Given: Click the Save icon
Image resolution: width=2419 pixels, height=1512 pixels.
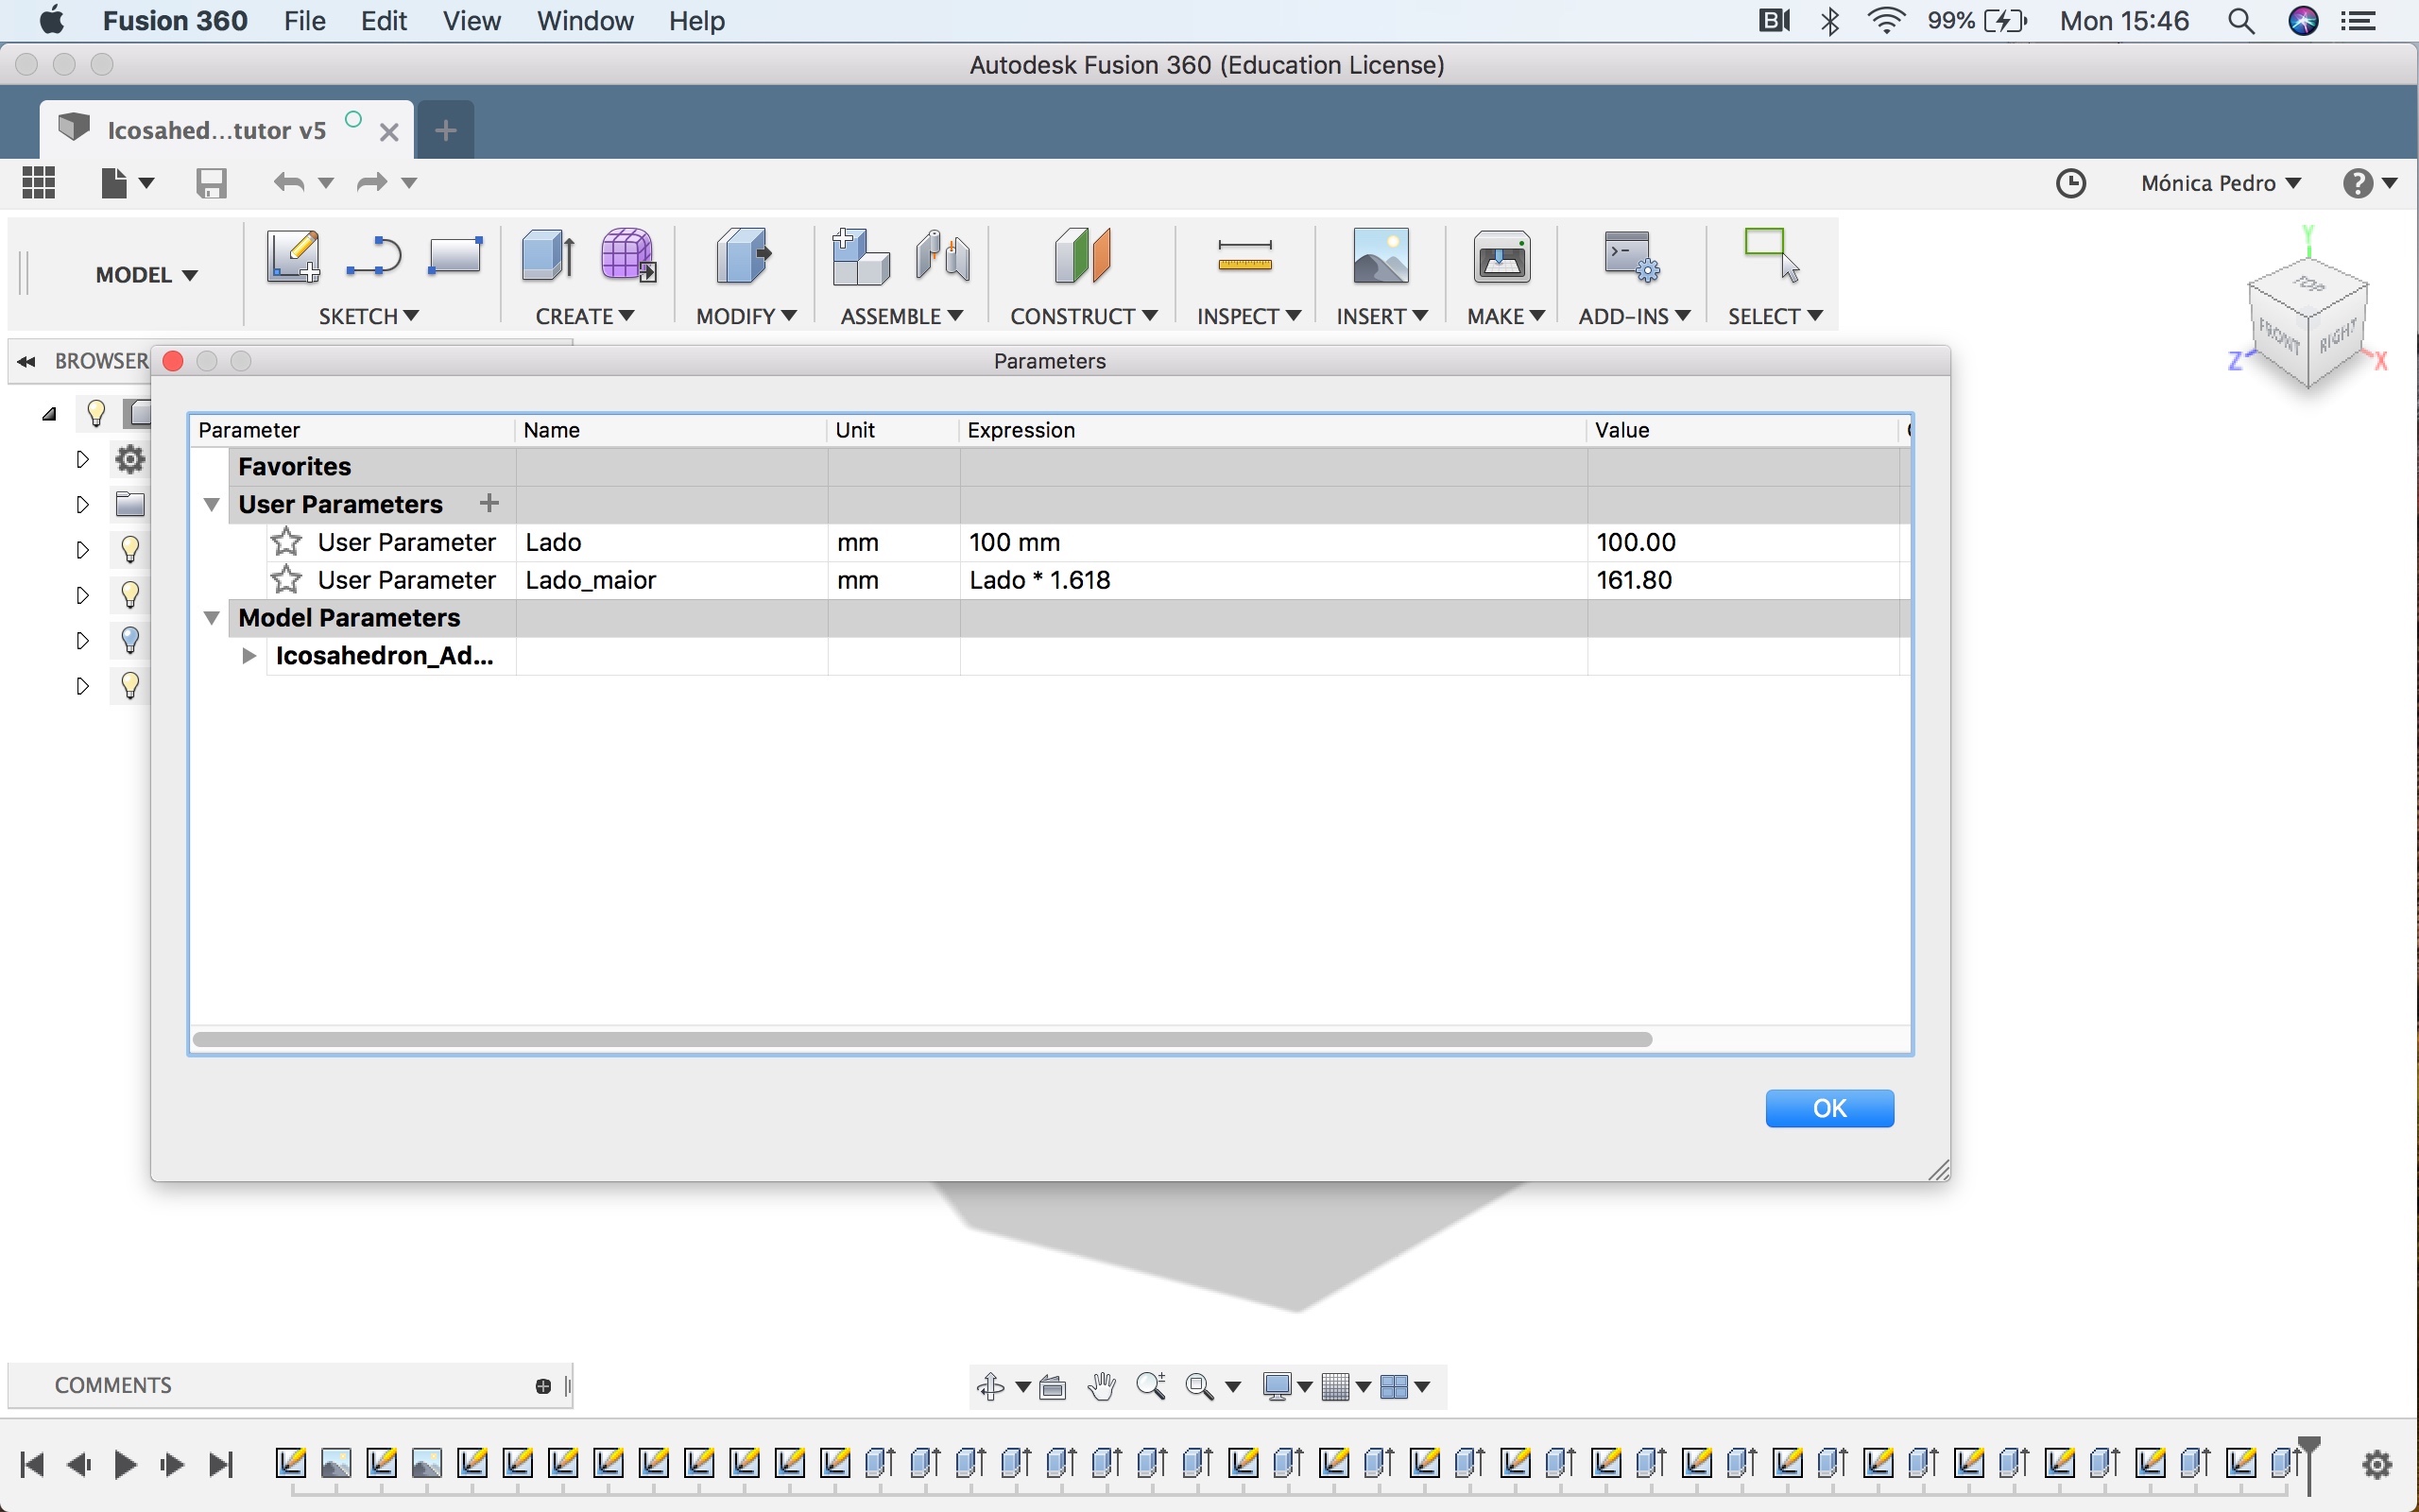Looking at the screenshot, I should (211, 183).
